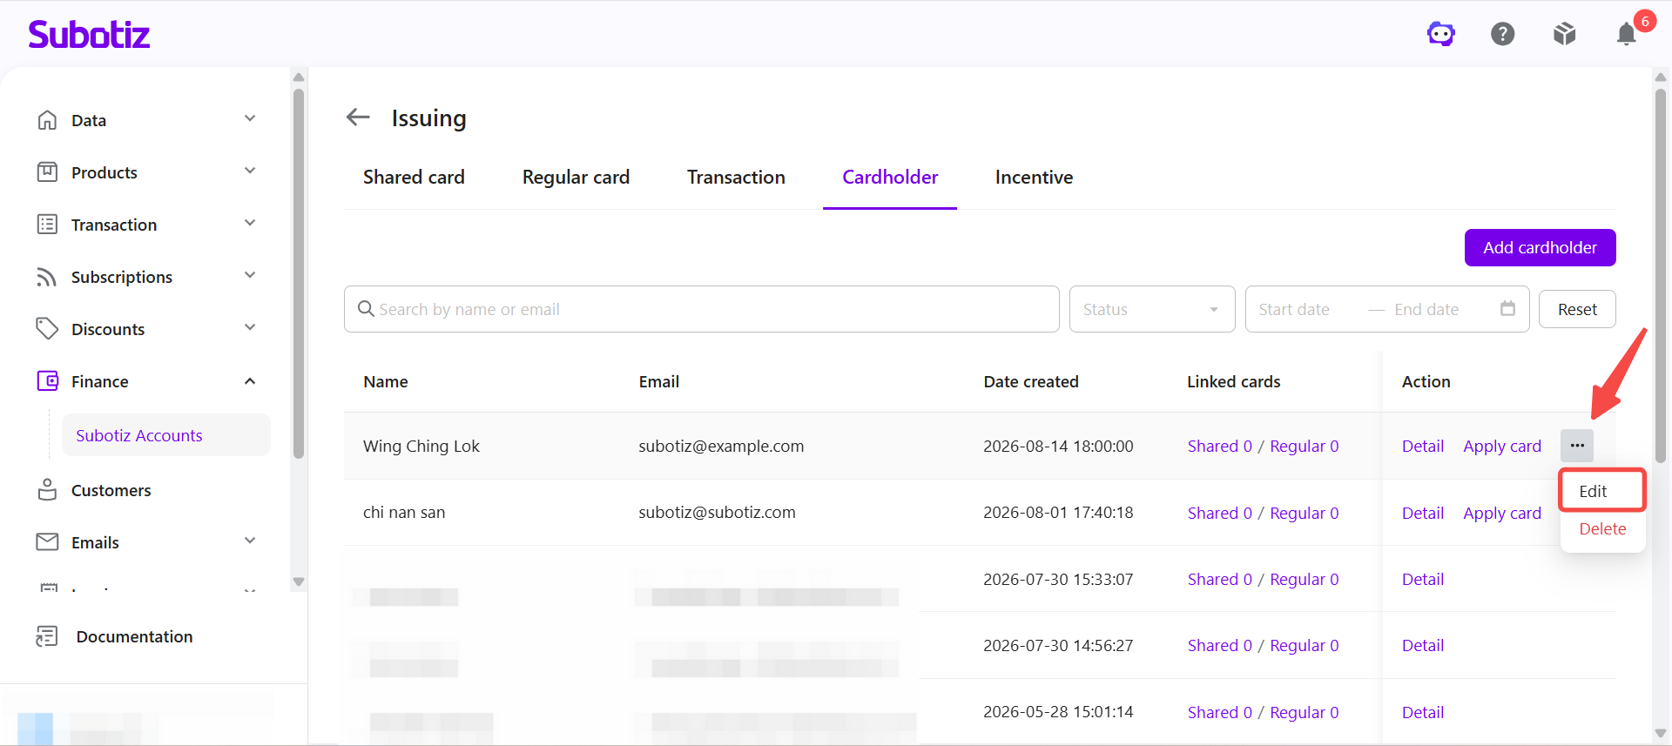Open the Transaction tab in Issuing
The image size is (1672, 746).
click(x=736, y=178)
